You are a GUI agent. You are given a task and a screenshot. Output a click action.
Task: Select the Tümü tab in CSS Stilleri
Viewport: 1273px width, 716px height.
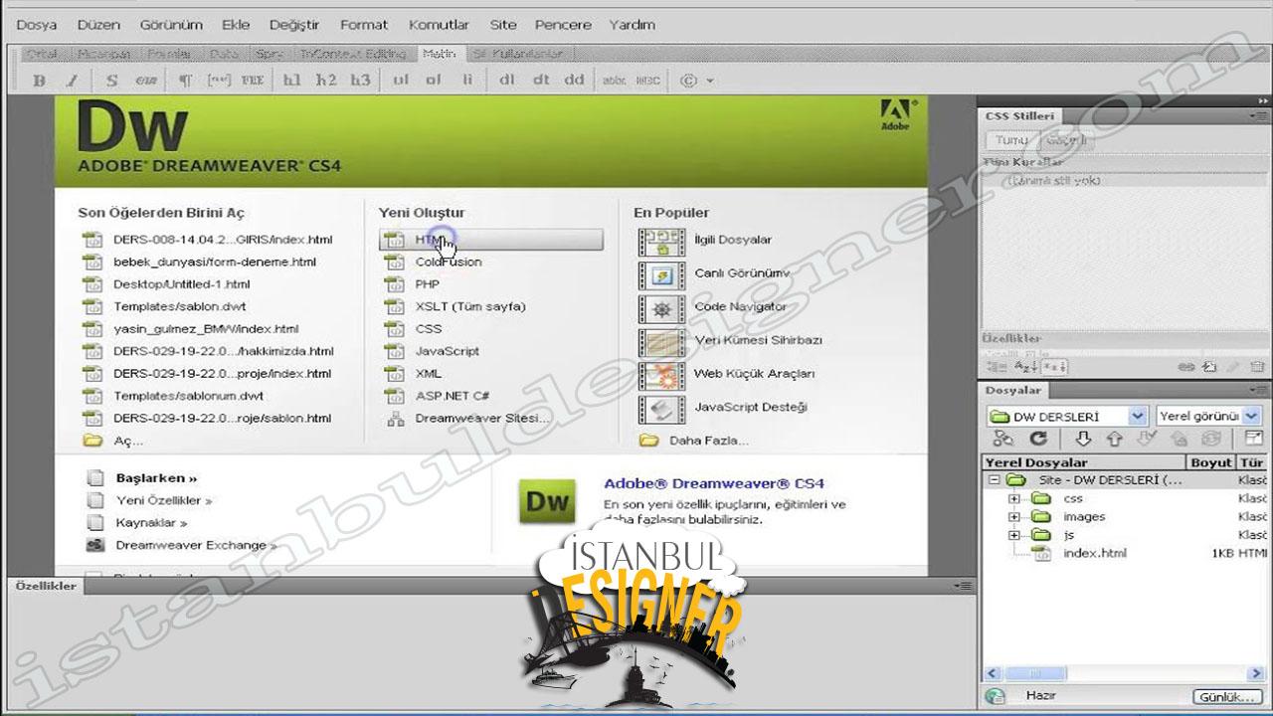point(1011,140)
